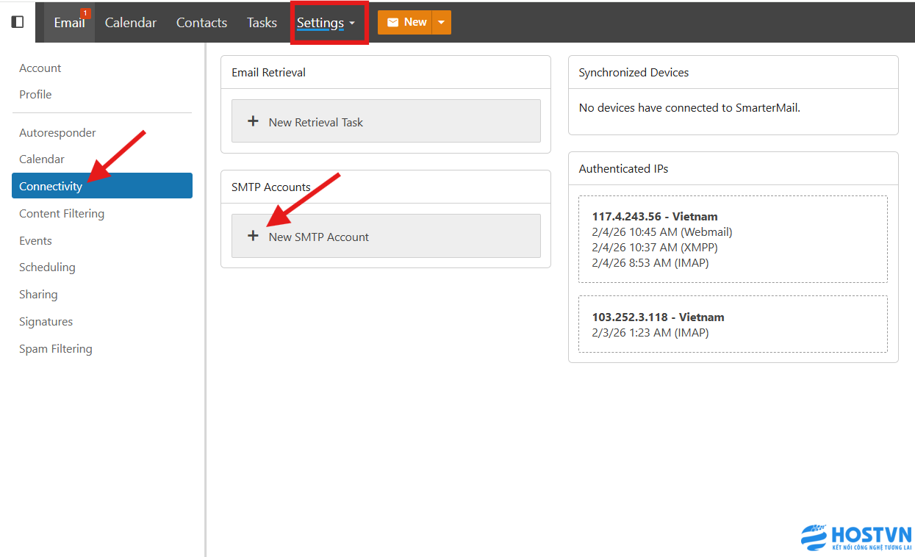The height and width of the screenshot is (557, 915).
Task: Open Profile settings page
Action: [x=35, y=94]
